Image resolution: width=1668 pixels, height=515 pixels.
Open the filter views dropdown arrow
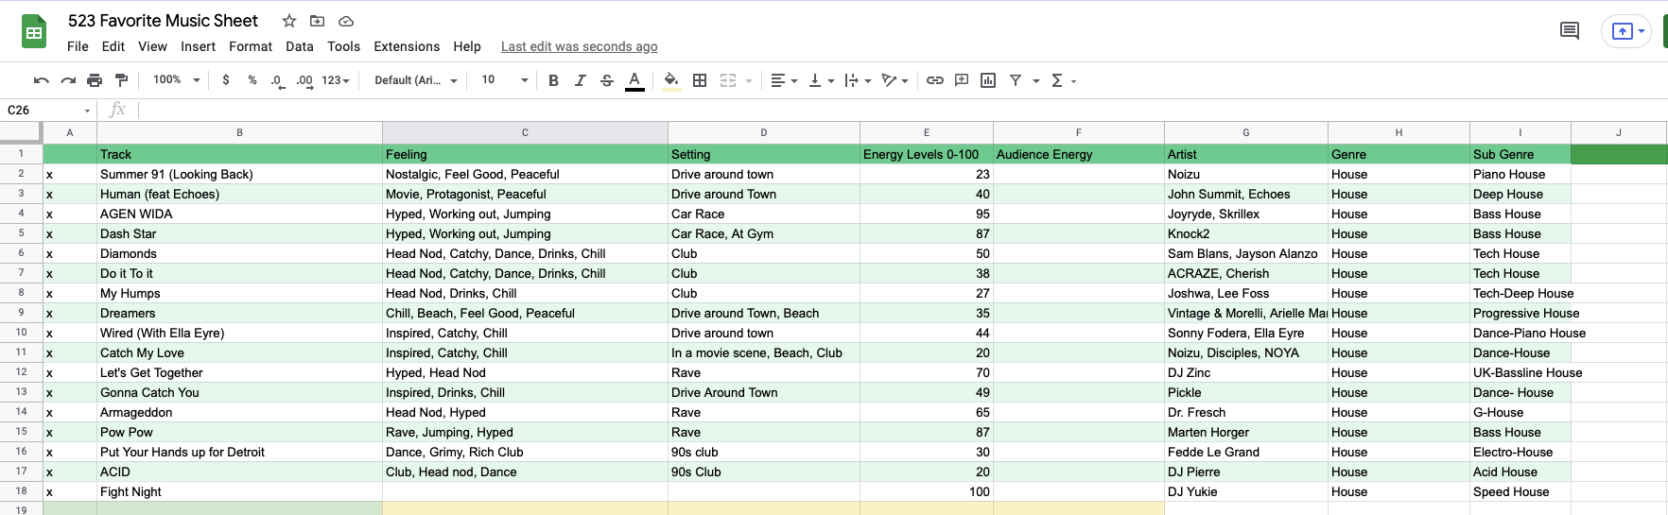[1036, 80]
